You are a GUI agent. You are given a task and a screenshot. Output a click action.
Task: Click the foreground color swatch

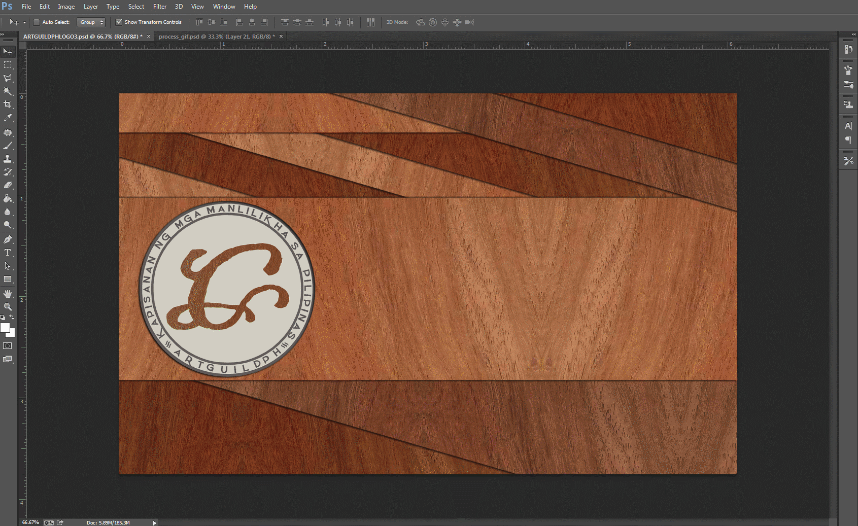5,328
